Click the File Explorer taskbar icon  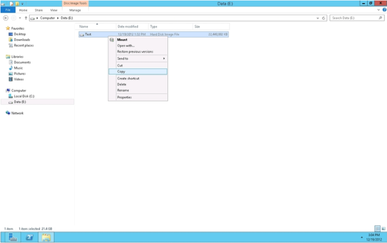[x=46, y=238]
